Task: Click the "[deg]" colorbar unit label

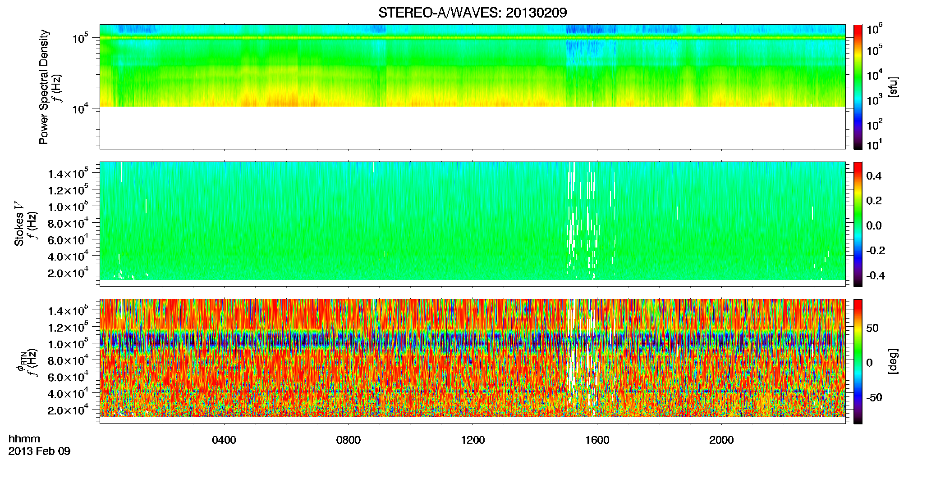Action: tap(893, 361)
